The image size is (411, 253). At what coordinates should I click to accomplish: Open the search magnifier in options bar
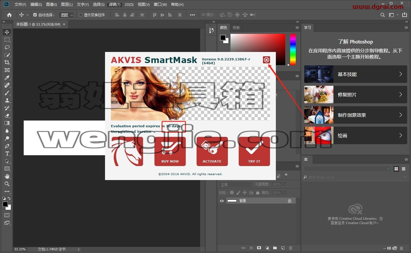click(382, 15)
